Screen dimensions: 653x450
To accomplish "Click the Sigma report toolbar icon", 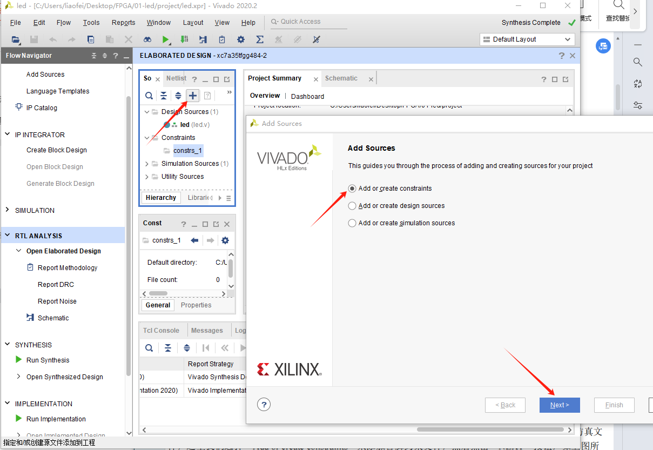I will [260, 39].
